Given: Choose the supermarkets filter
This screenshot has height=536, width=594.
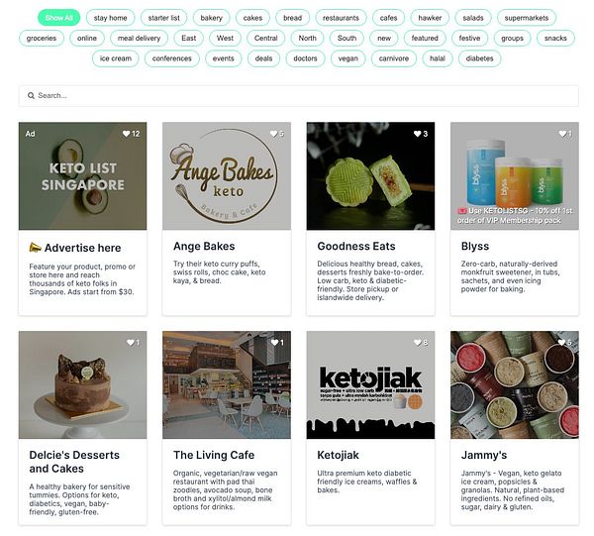Looking at the screenshot, I should pyautogui.click(x=527, y=18).
